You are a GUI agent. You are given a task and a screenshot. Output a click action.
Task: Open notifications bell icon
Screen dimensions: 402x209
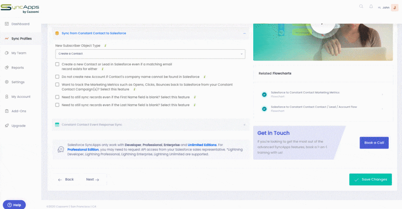pyautogui.click(x=371, y=6)
